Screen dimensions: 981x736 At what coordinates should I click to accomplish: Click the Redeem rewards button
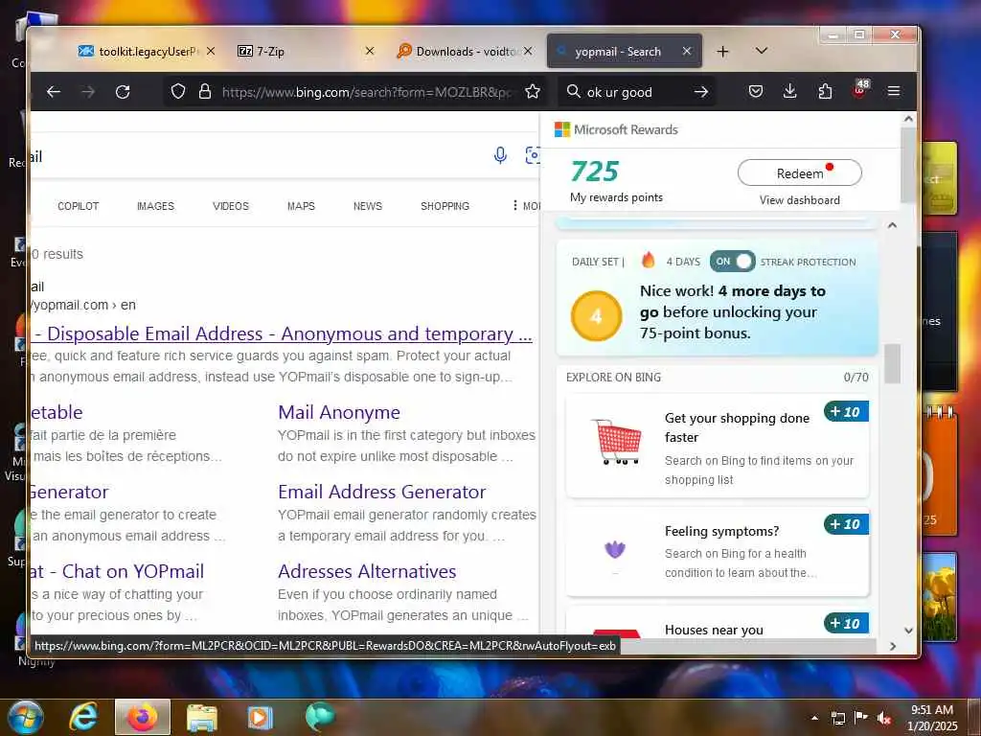click(800, 172)
